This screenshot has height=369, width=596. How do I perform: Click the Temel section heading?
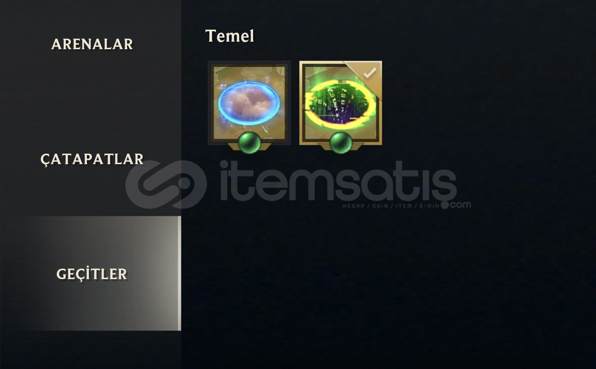click(x=229, y=36)
